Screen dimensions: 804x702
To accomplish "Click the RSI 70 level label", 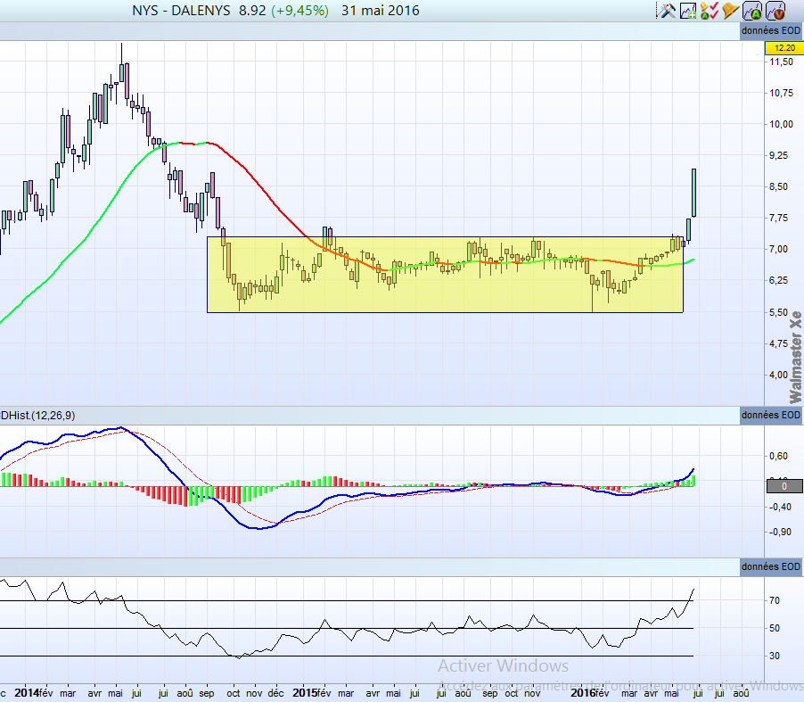I will (x=775, y=600).
